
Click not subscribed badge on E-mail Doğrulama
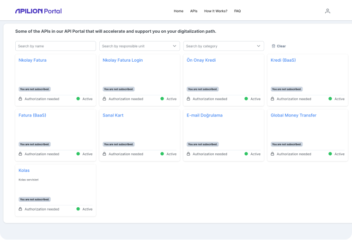pos(203,144)
